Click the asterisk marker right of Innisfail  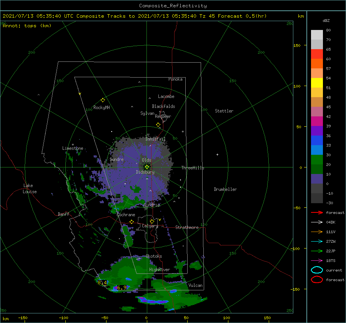183,132
